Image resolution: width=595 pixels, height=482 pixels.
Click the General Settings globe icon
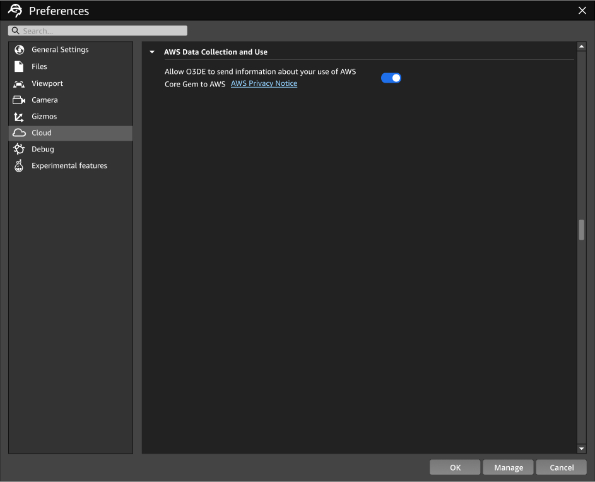[20, 50]
